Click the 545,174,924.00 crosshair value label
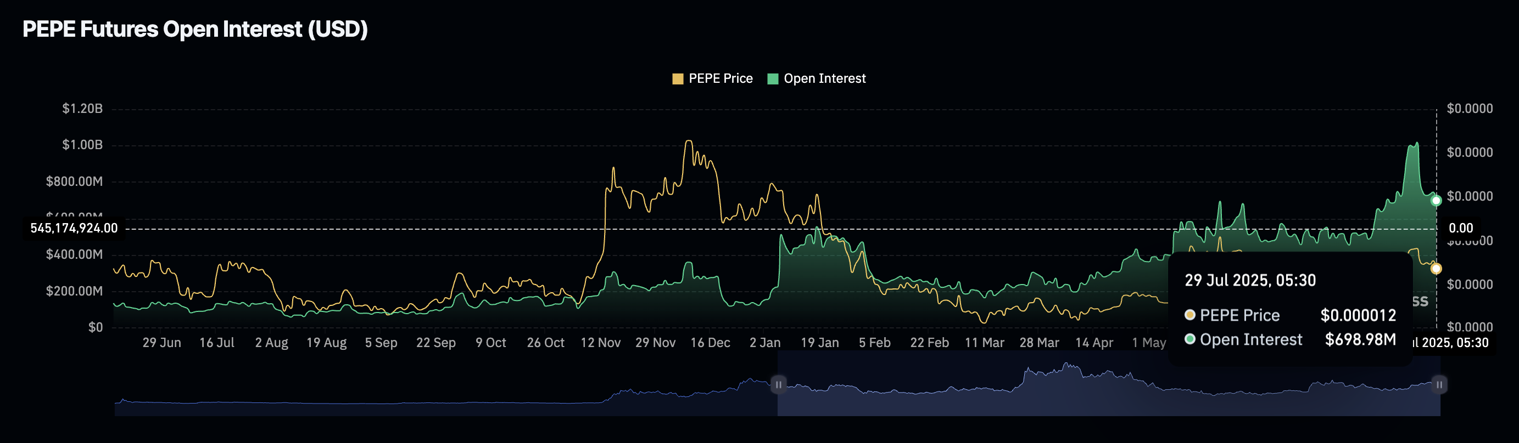The image size is (1519, 443). click(x=74, y=229)
